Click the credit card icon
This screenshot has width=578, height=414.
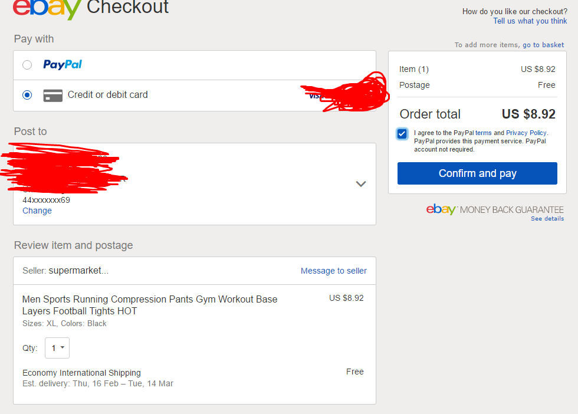pos(52,95)
